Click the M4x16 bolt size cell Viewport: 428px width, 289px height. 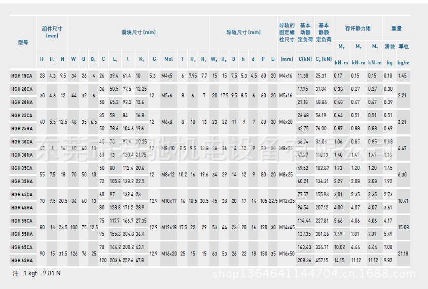click(x=287, y=76)
